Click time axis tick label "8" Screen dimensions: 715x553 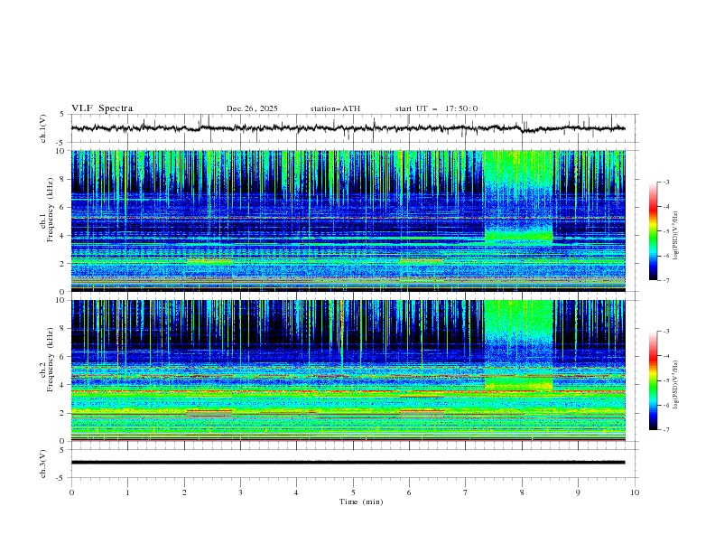pyautogui.click(x=522, y=492)
